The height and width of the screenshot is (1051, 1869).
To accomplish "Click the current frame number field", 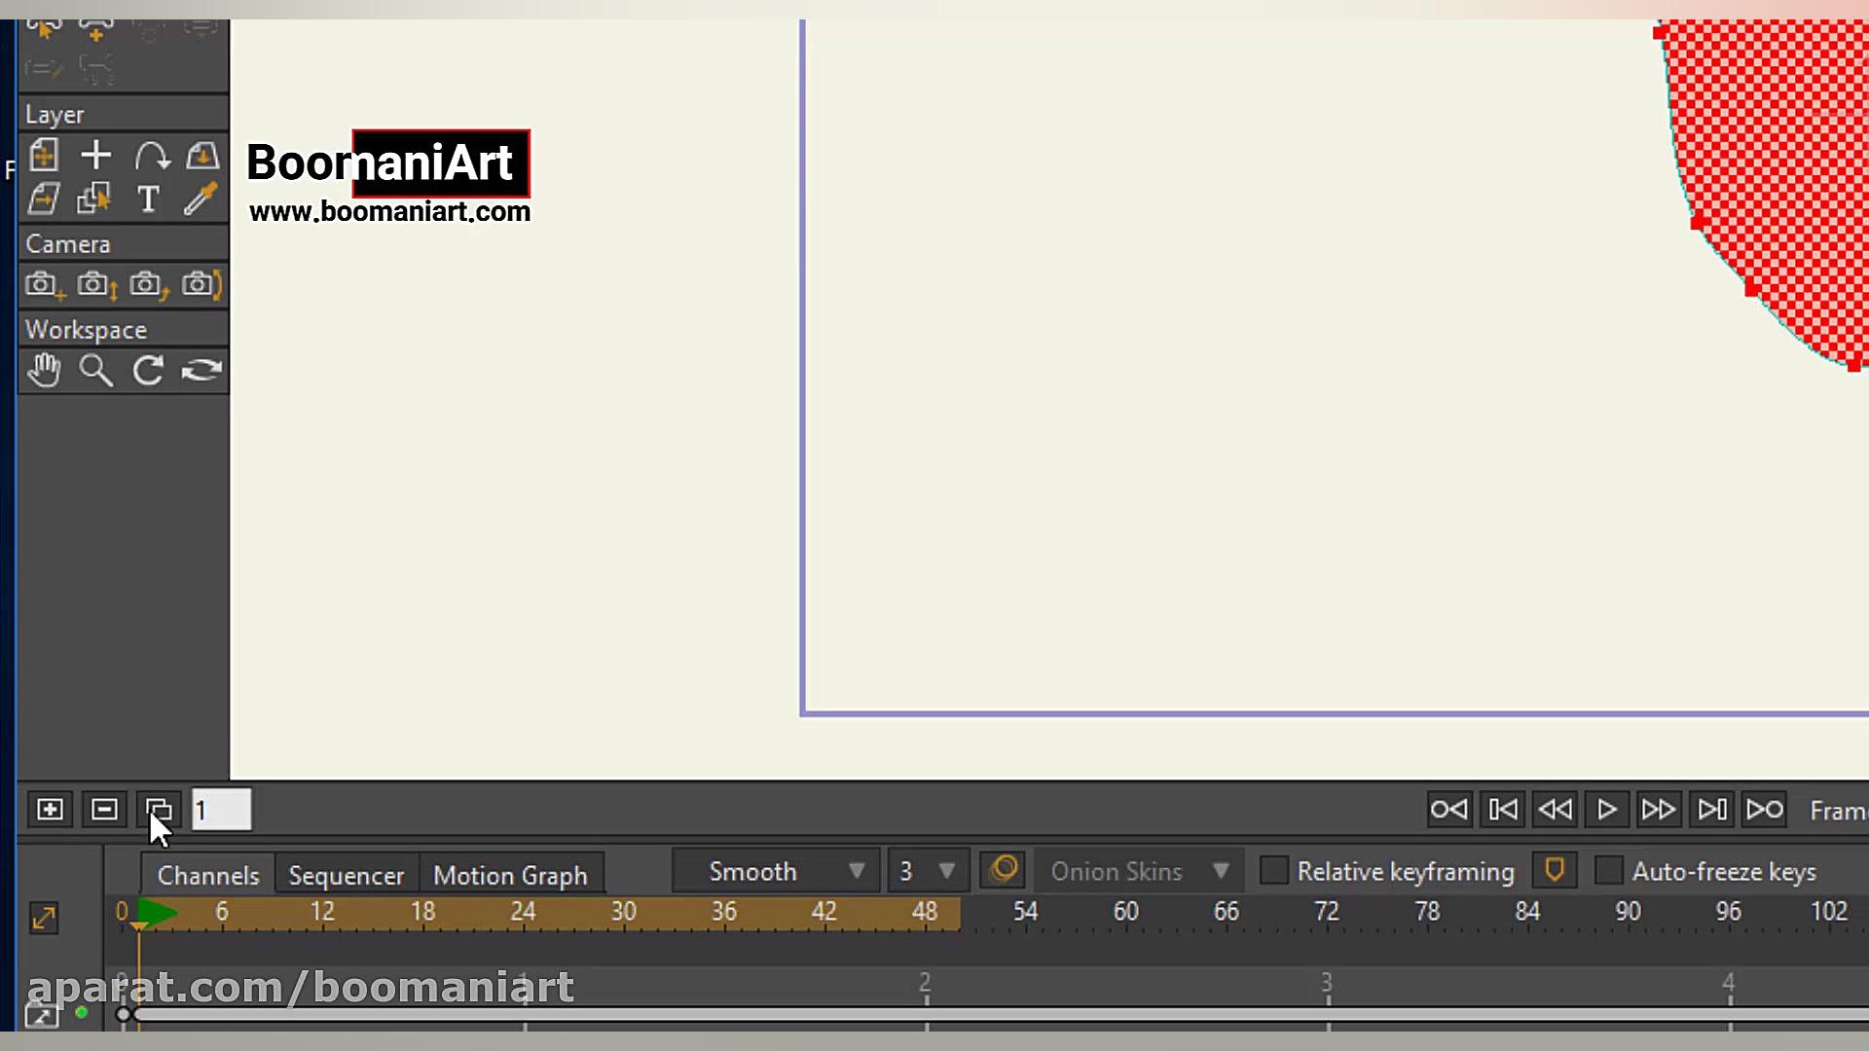I will point(222,810).
